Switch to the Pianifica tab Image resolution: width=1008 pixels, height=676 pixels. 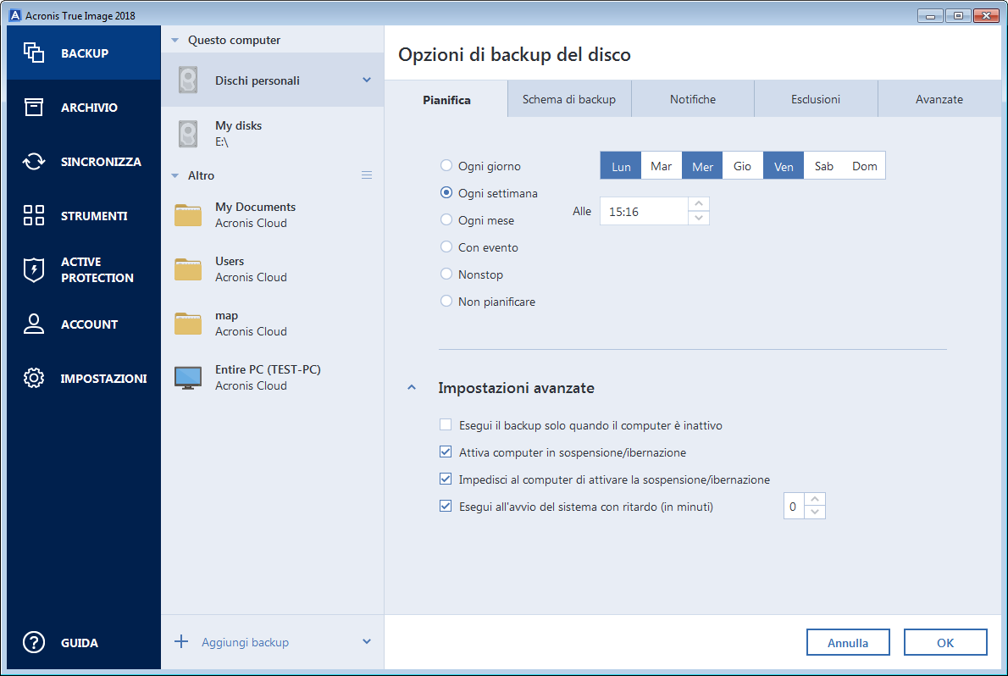pos(446,99)
